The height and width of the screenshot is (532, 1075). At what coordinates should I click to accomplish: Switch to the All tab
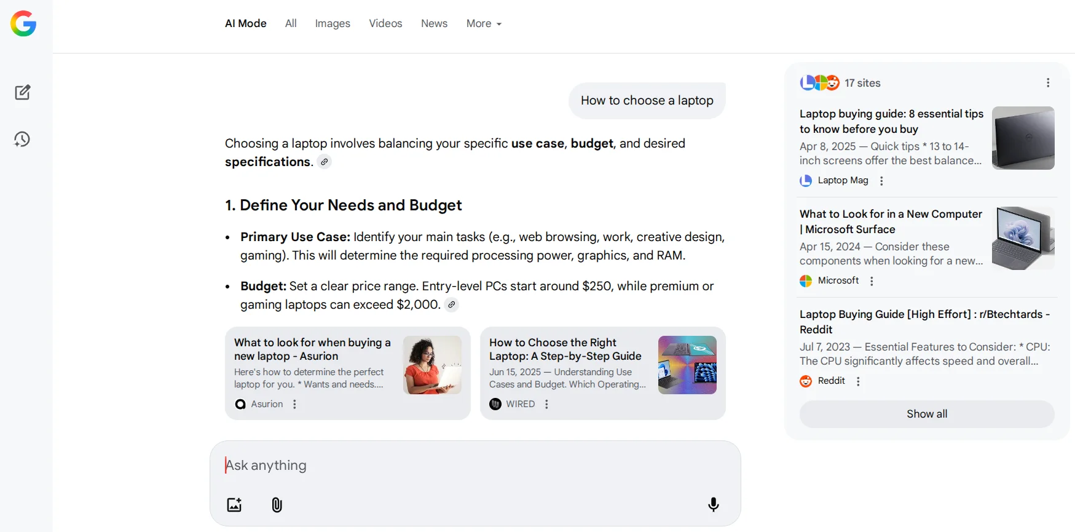[x=291, y=23]
